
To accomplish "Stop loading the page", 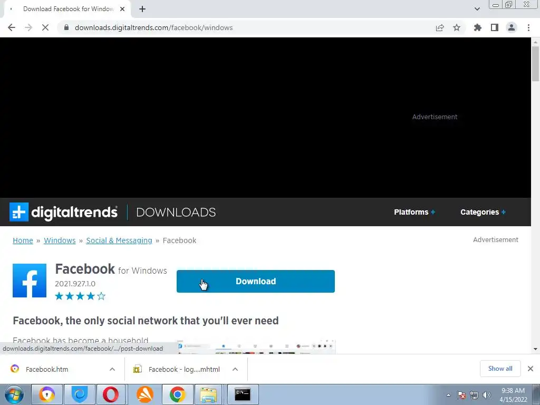I will [45, 27].
